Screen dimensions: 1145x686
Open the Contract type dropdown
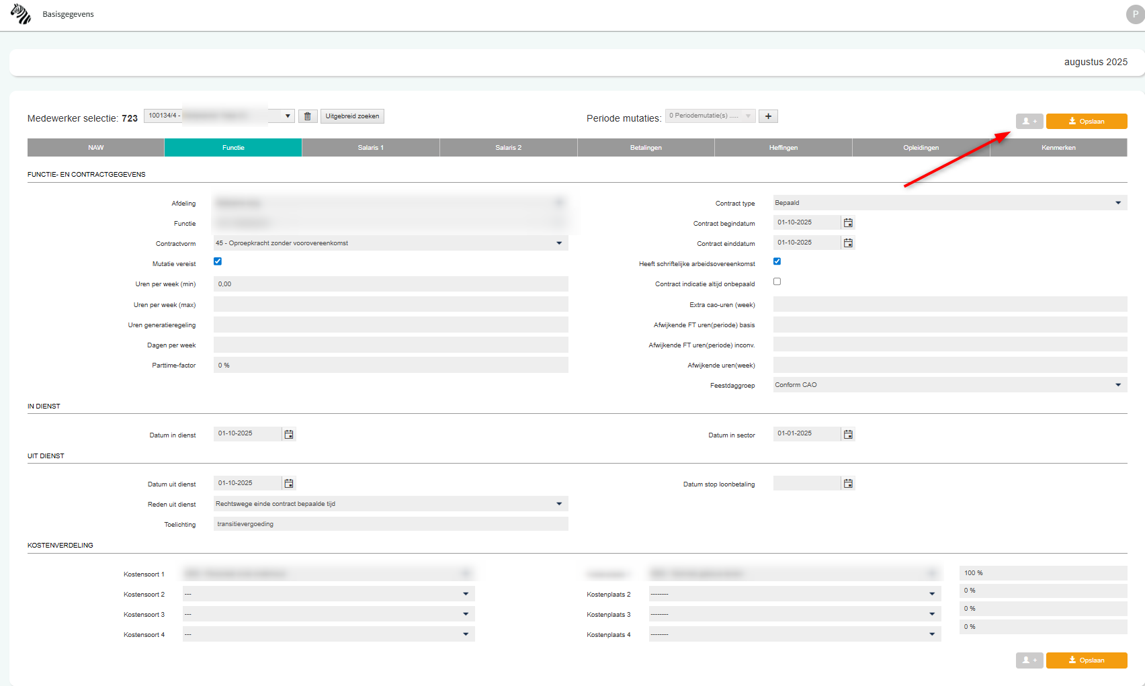(949, 203)
